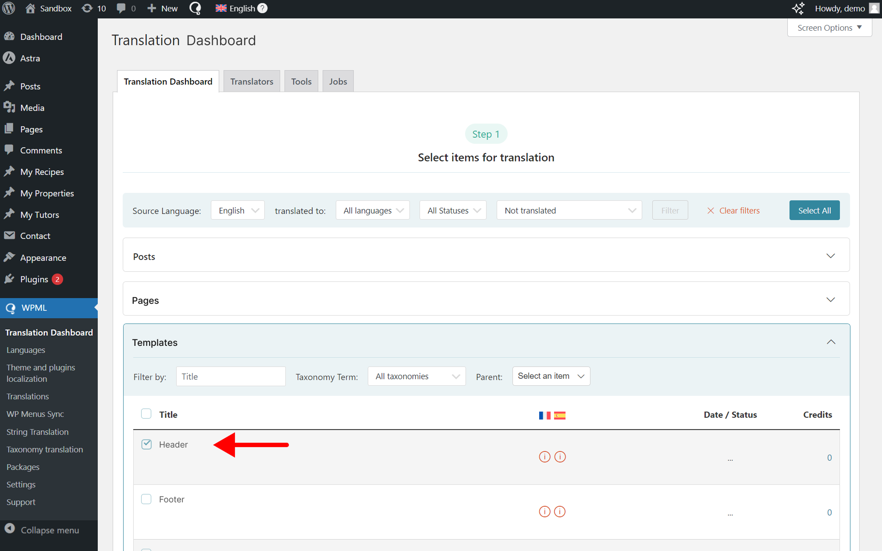Viewport: 882px width, 551px height.
Task: Open the WPML icon in admin bar
Action: click(195, 8)
